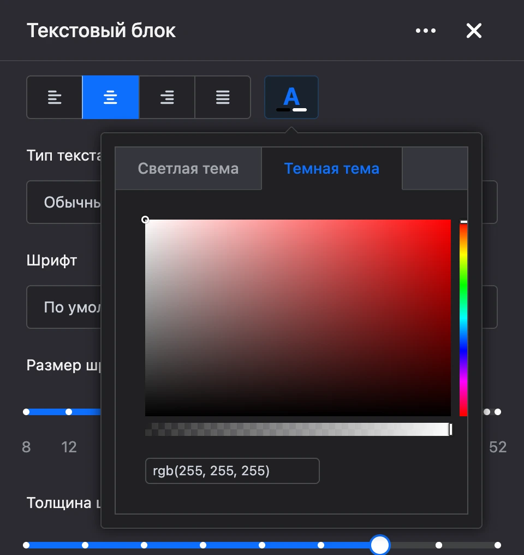The width and height of the screenshot is (524, 555).
Task: Click the Текстовый блок panel title
Action: point(101,31)
